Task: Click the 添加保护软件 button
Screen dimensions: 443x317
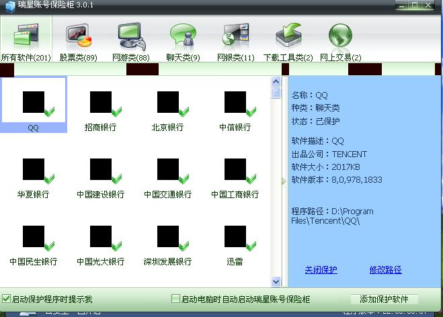Action: point(385,300)
